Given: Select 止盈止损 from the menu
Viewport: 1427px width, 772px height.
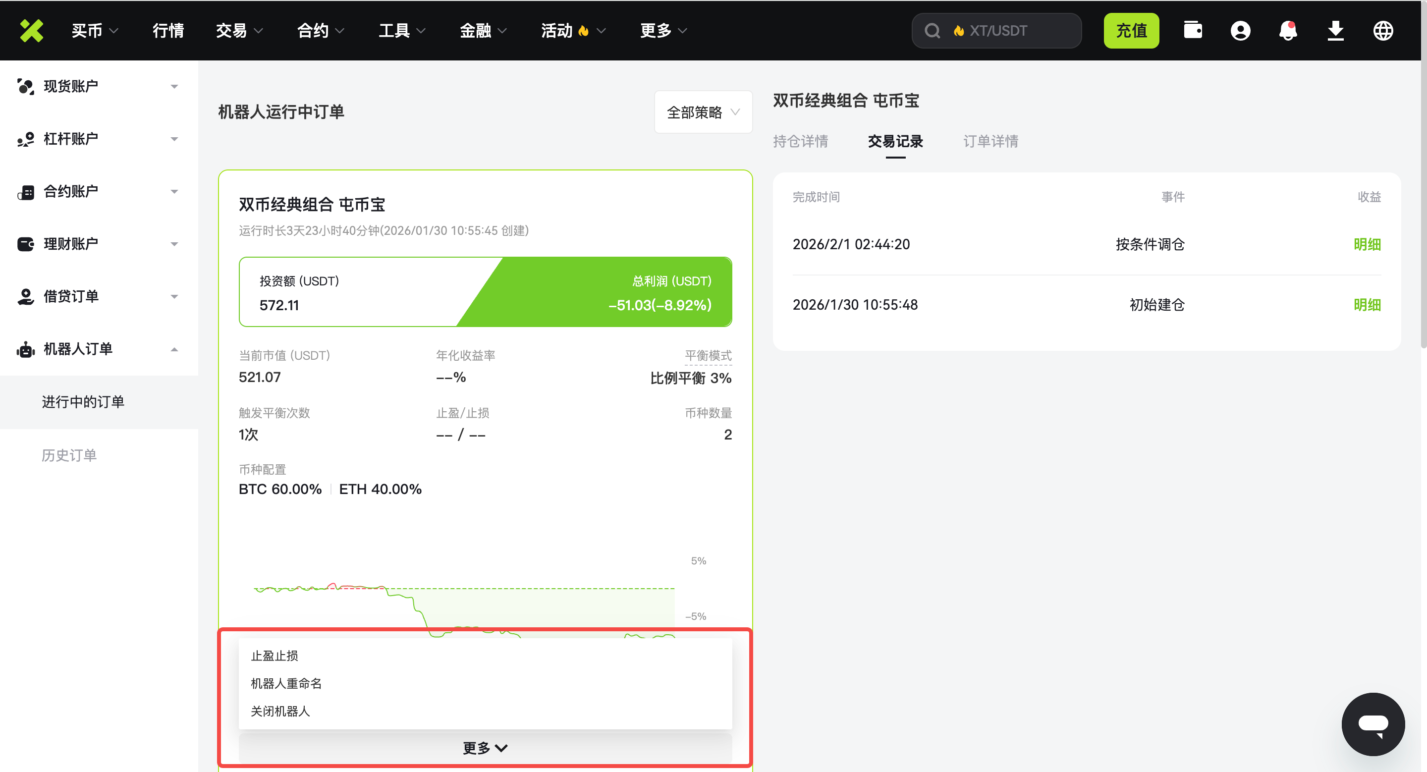Looking at the screenshot, I should pyautogui.click(x=274, y=656).
